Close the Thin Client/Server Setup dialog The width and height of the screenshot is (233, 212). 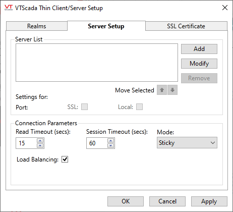(225, 8)
